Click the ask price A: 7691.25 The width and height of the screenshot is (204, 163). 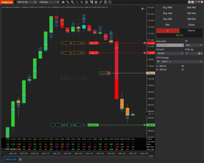click(x=161, y=66)
